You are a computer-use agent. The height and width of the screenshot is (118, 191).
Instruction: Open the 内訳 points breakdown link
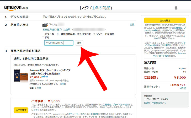(183, 88)
